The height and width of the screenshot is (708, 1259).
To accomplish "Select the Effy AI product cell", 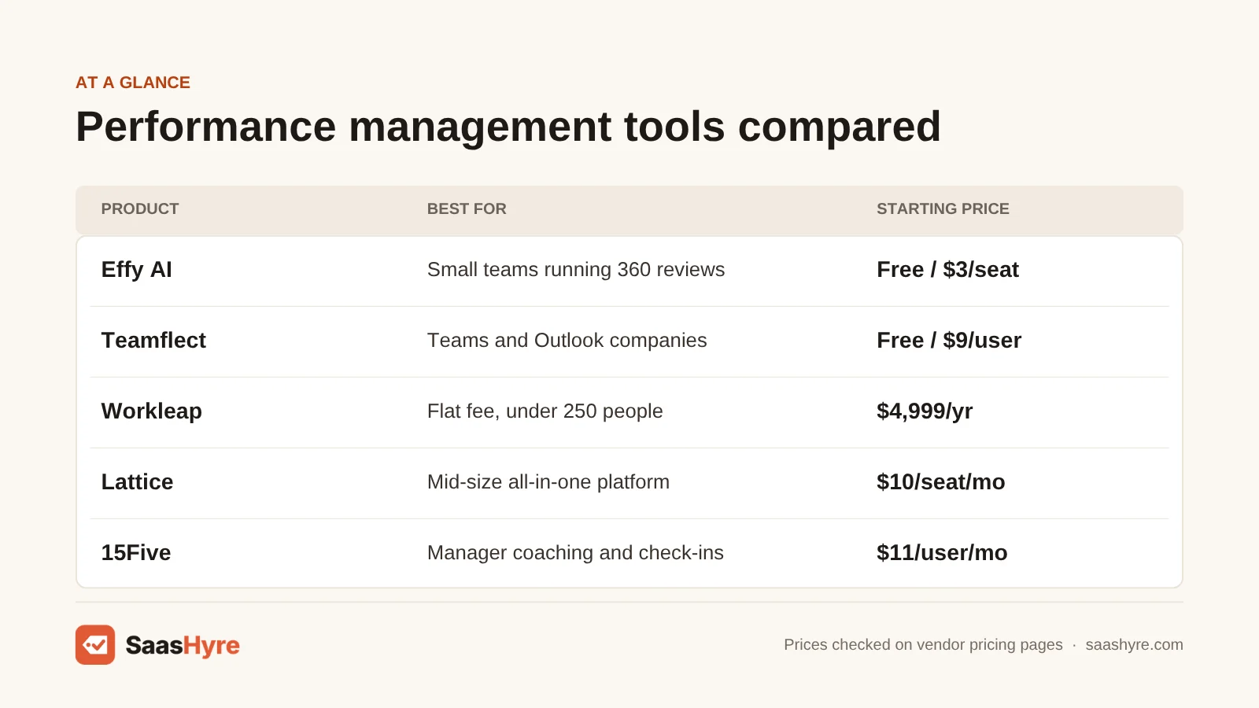I will pyautogui.click(x=137, y=270).
